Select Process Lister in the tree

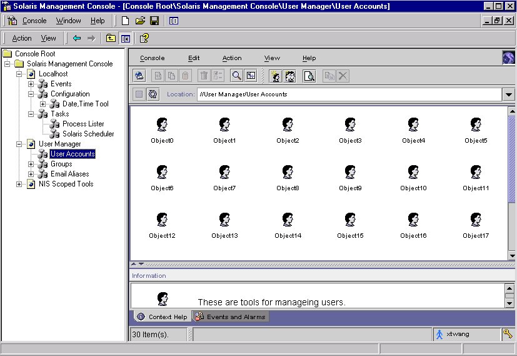click(83, 124)
